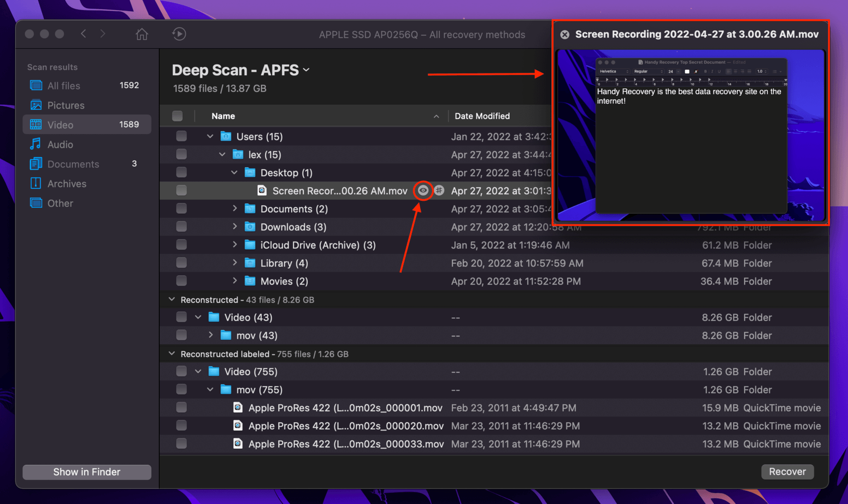Collapse the Reconstructed section
Image resolution: width=848 pixels, height=504 pixels.
pyautogui.click(x=172, y=299)
